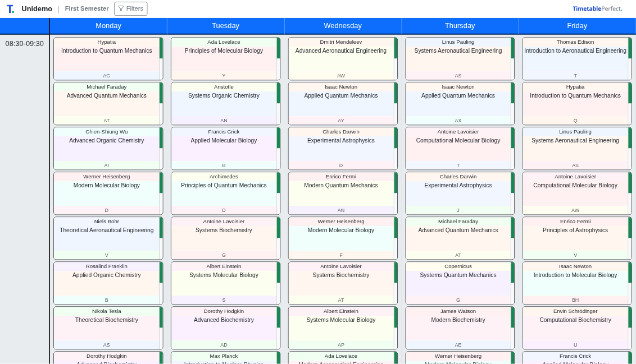Open Erwin Schrödinger Computational Biochemistry card
Image resolution: width=636 pixels, height=364 pixels.
point(577,328)
